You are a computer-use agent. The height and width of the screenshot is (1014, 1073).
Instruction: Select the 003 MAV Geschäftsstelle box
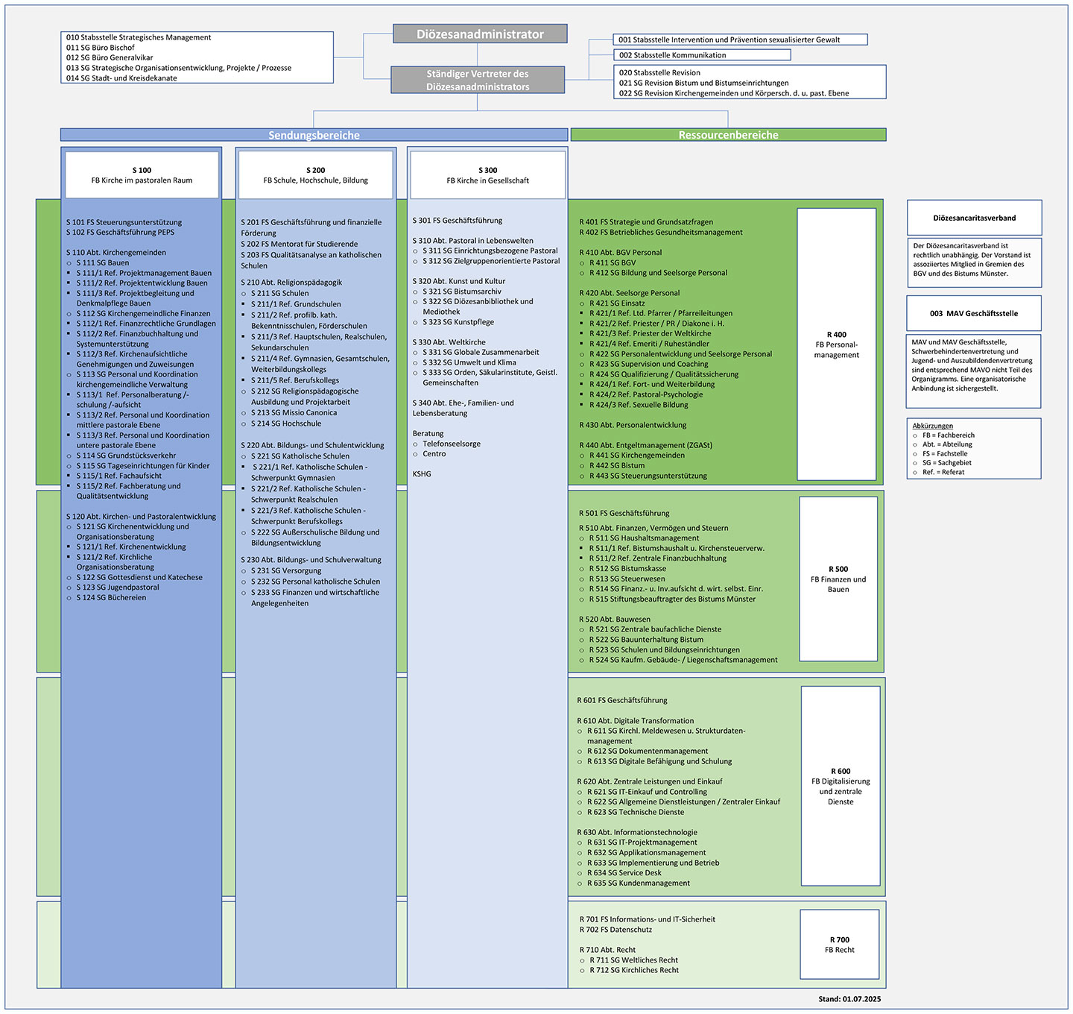pyautogui.click(x=974, y=314)
